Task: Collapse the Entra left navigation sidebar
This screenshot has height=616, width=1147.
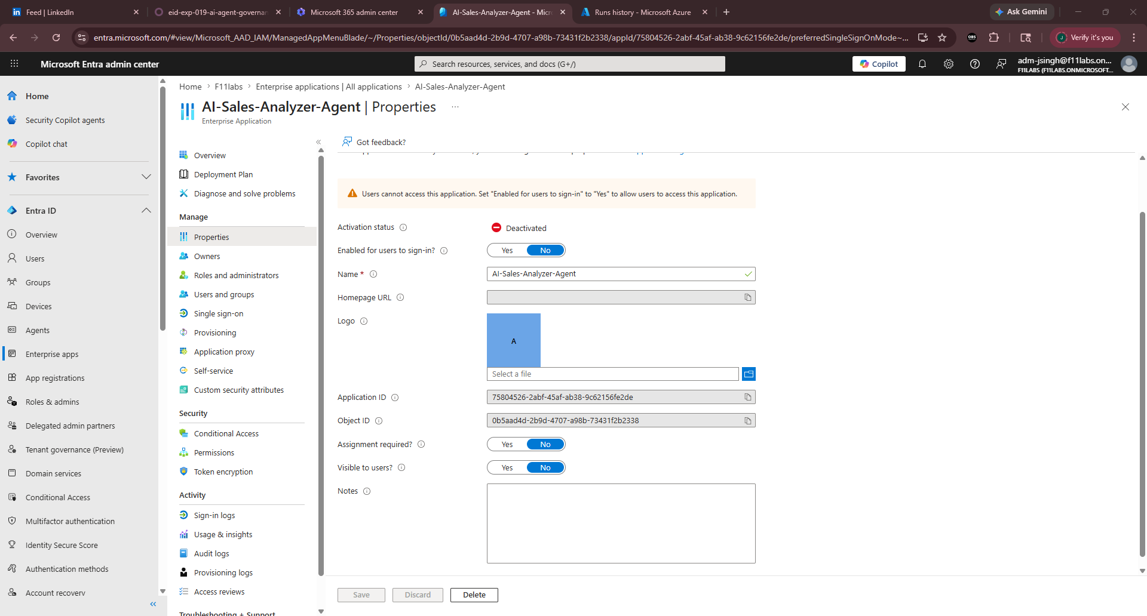Action: 153,604
